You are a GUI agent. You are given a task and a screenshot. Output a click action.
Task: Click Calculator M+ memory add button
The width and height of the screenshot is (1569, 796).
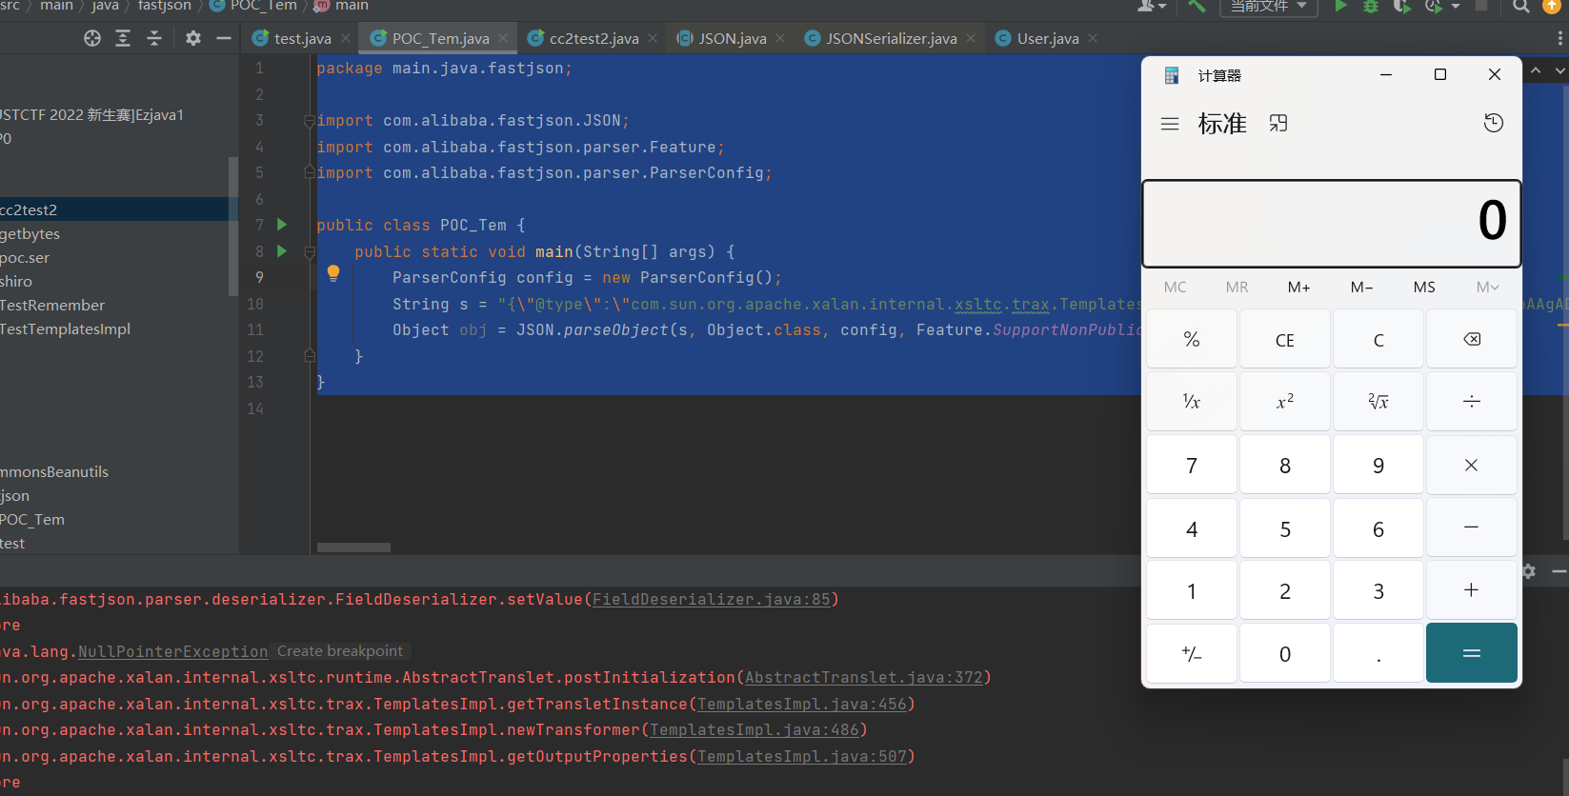[1298, 287]
